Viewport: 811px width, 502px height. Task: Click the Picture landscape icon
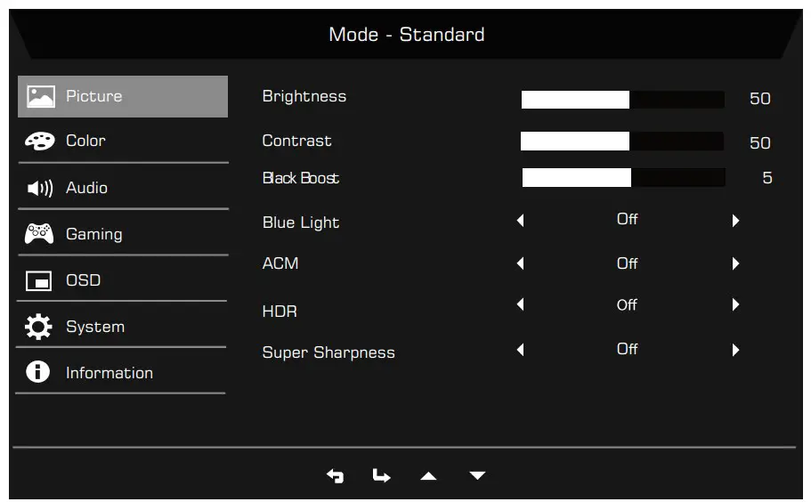pyautogui.click(x=40, y=96)
